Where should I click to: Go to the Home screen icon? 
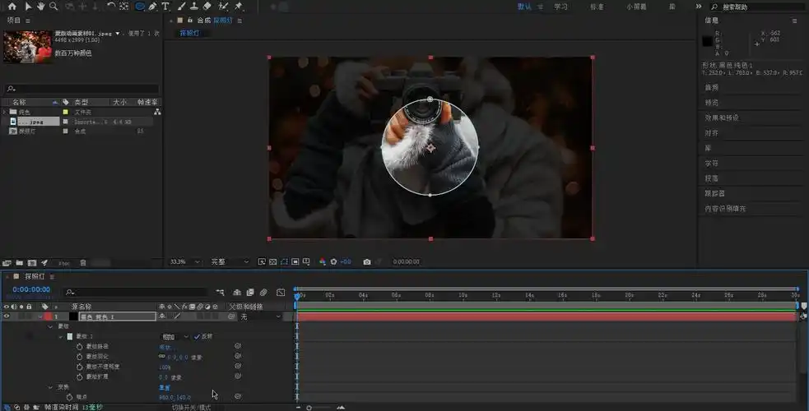12,7
